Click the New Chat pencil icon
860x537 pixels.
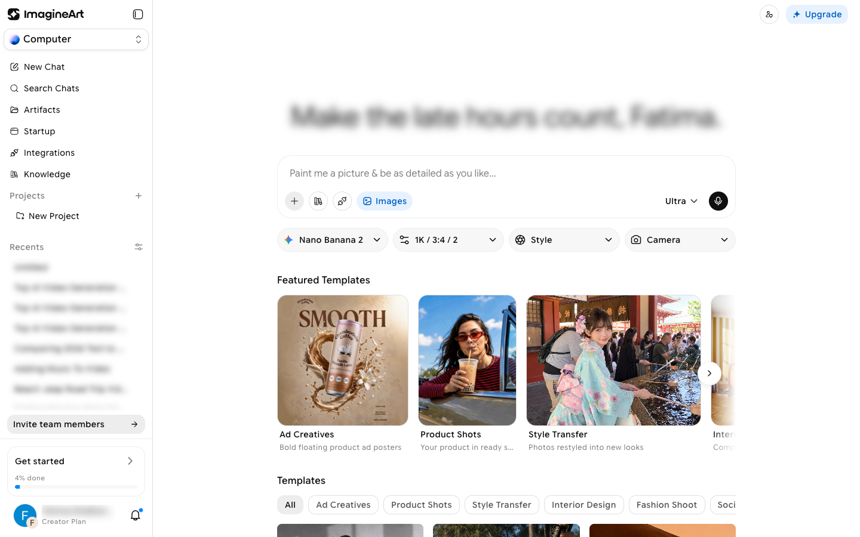click(x=14, y=67)
